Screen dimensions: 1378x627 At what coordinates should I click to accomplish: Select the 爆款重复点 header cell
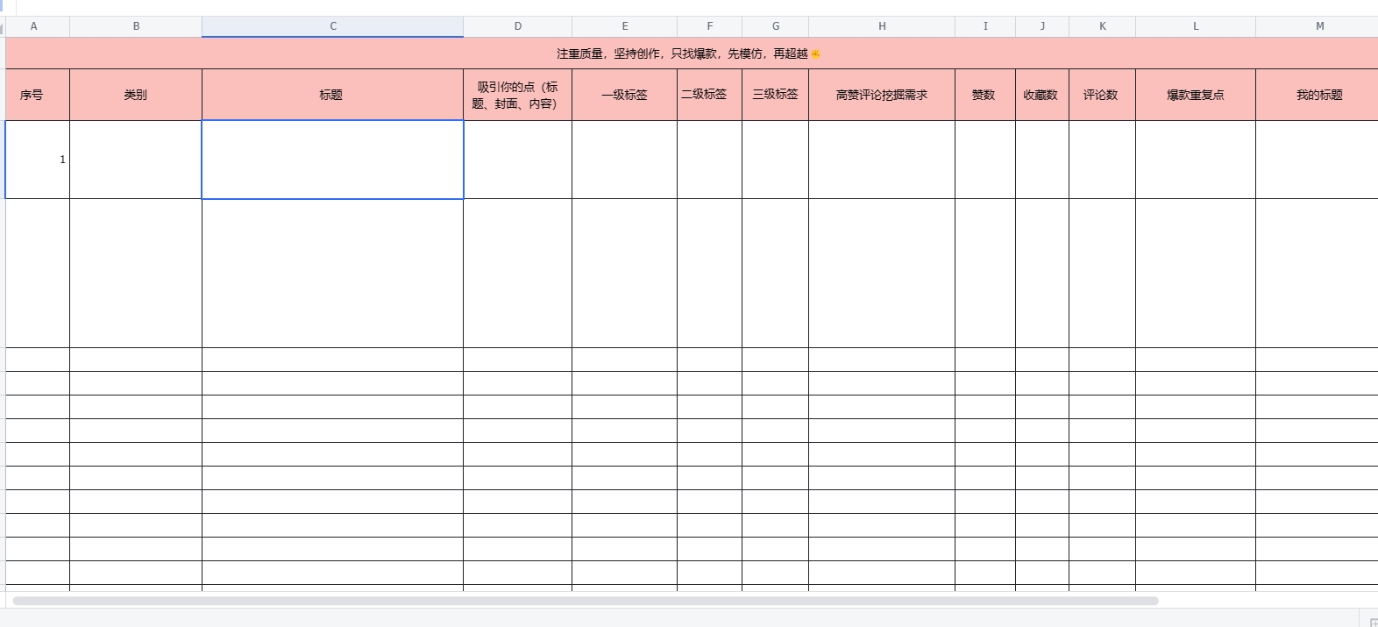[x=1195, y=95]
